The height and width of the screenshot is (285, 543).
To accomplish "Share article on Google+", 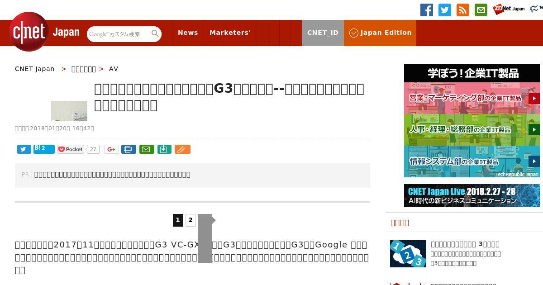I will tap(112, 149).
